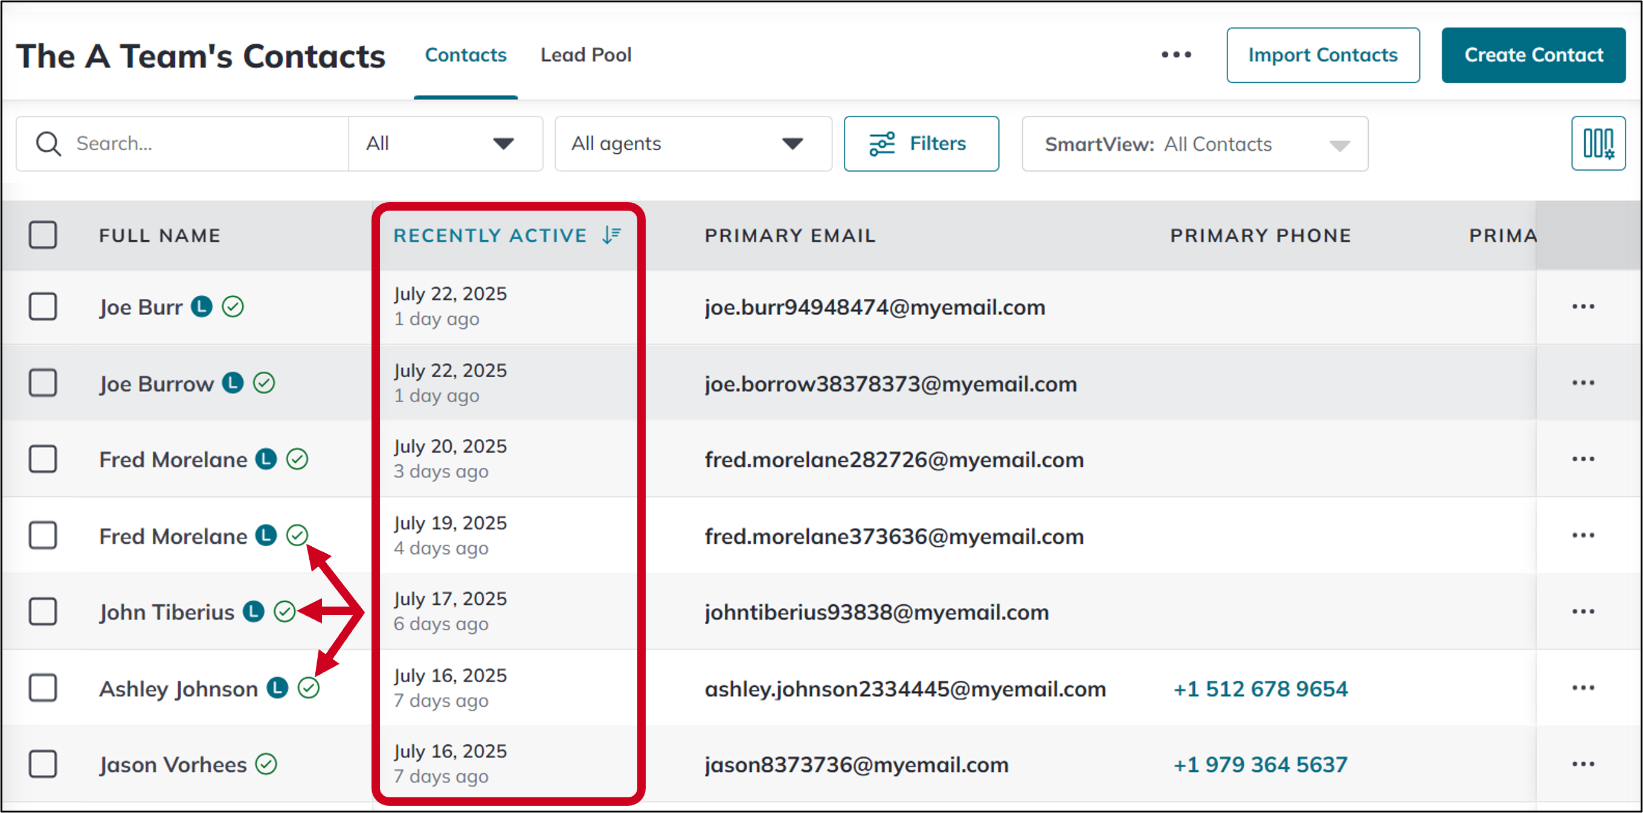Sort by Recently Active column header
Screen dimensions: 1643x813
click(x=490, y=236)
